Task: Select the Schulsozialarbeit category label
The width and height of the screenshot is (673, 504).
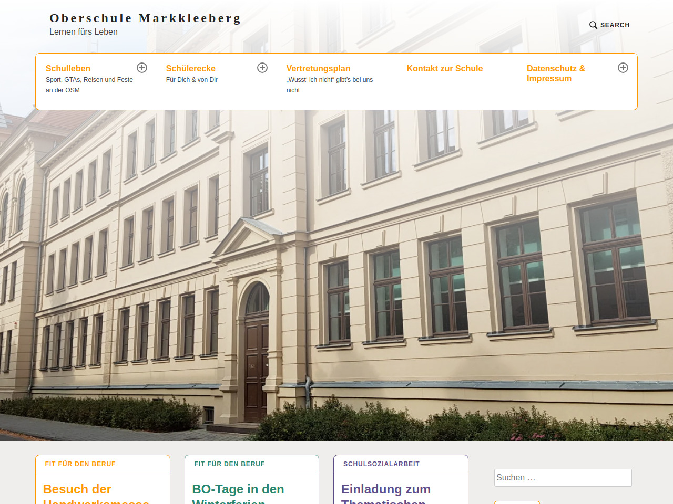Action: pos(381,464)
